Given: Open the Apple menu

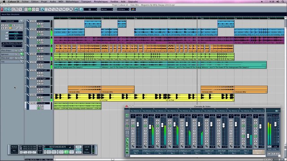Looking at the screenshot, I should (x=4, y=1).
